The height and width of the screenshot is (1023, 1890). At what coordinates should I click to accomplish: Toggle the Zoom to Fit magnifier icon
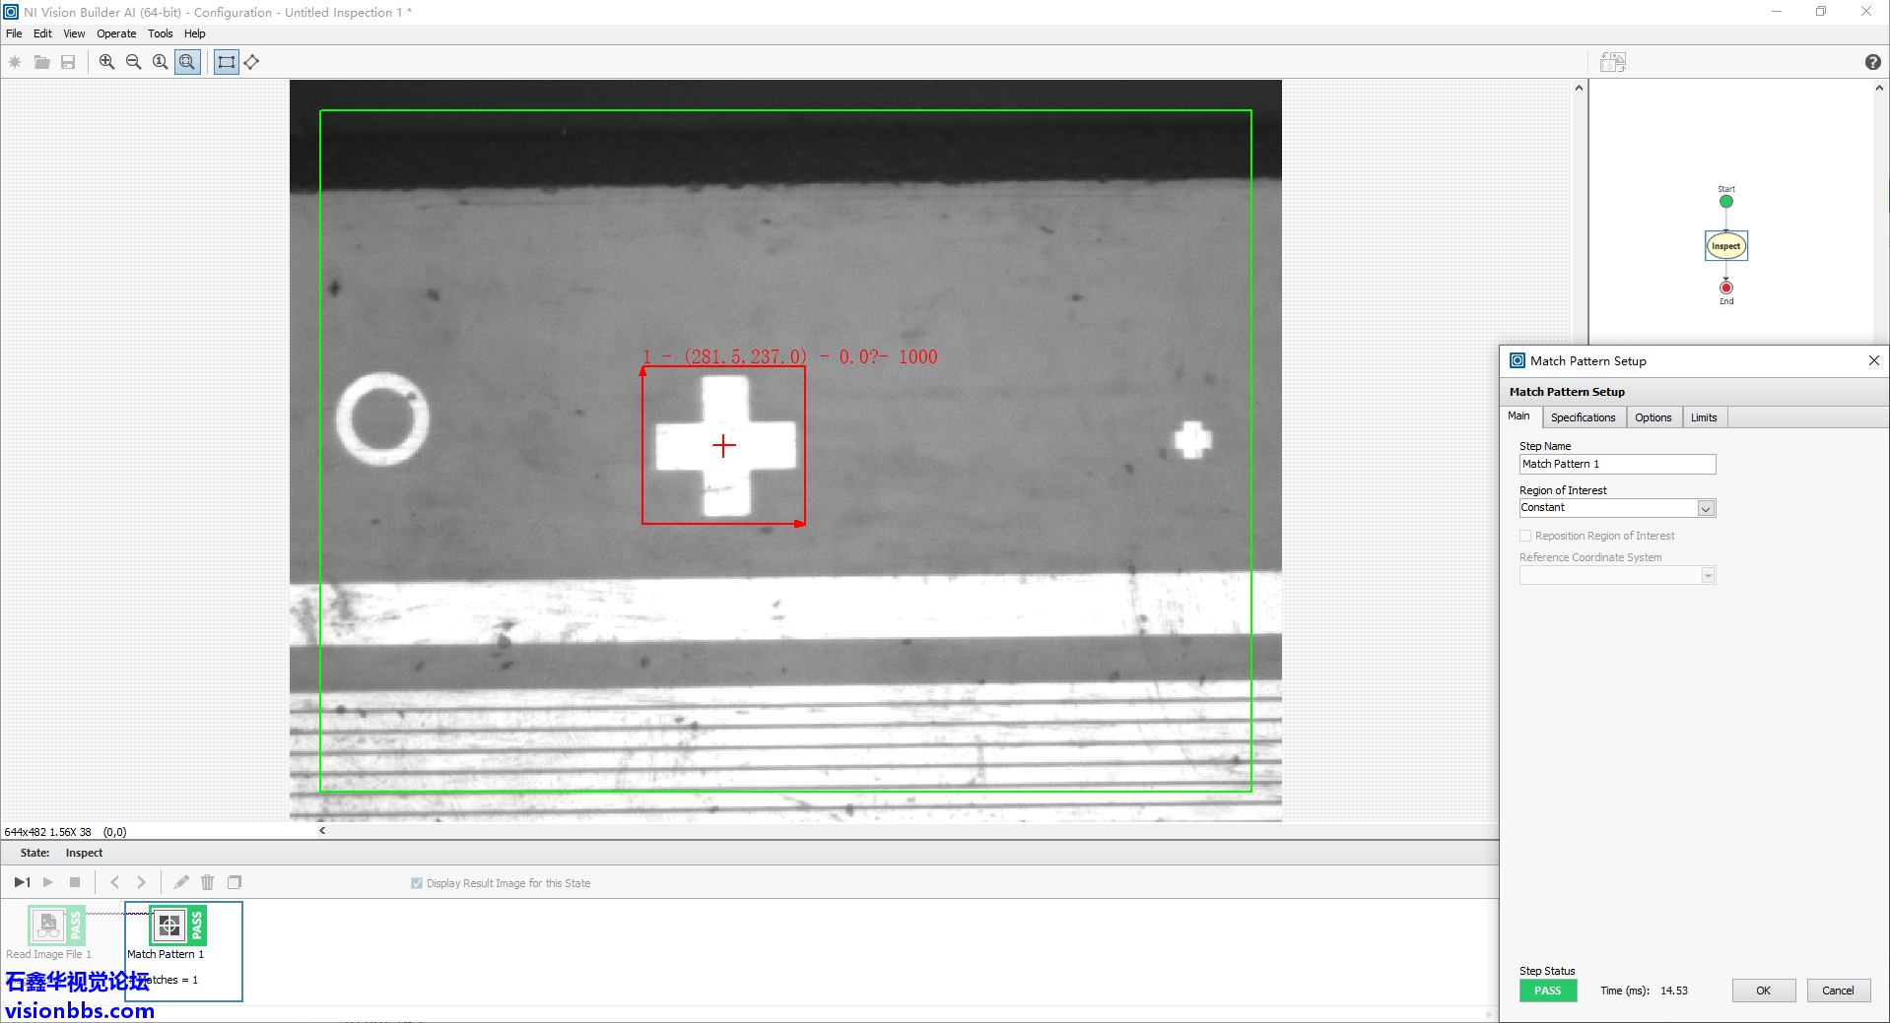click(x=187, y=62)
